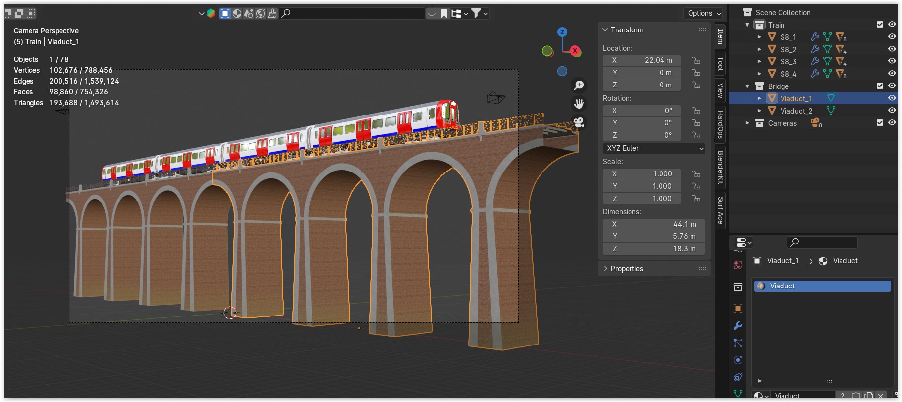Click the asset search field in viewport header
This screenshot has width=902, height=402.
[353, 13]
